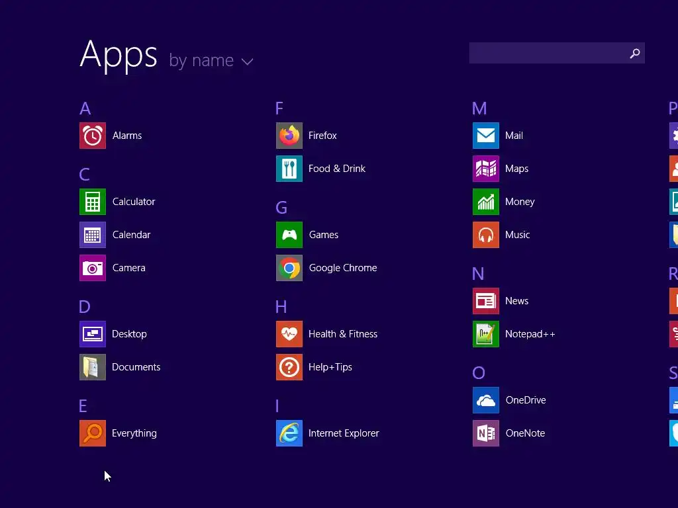
Task: Open the Documents folder icon
Action: 93,367
